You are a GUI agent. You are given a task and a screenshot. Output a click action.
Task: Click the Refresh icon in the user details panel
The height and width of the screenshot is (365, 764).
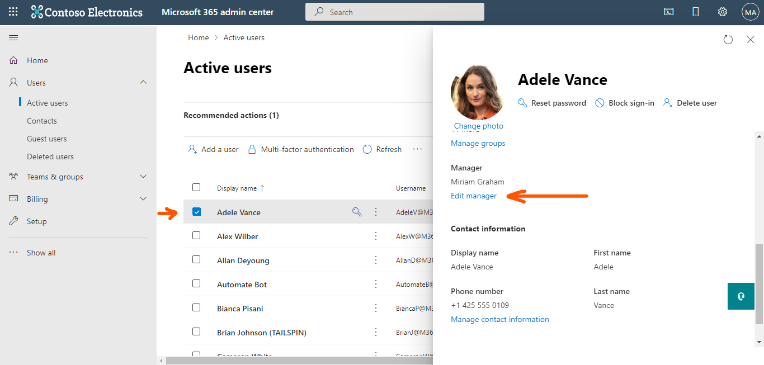(728, 40)
